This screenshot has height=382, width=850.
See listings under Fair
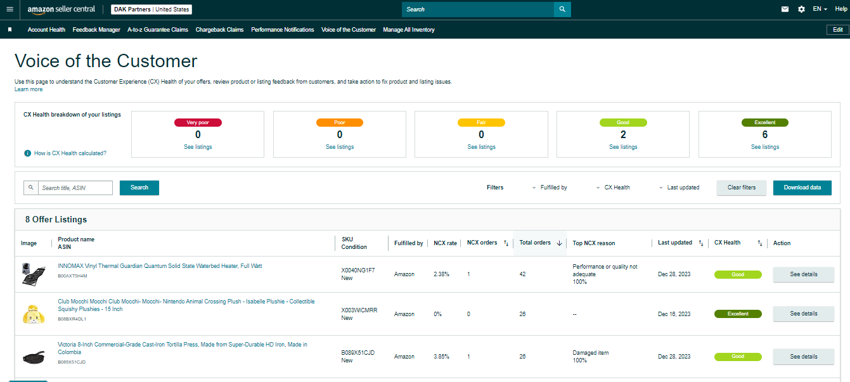[482, 147]
